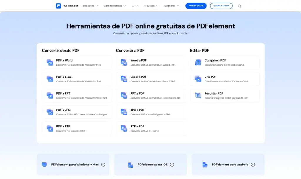Click download arrow for PDFelement para Android

click(x=253, y=165)
